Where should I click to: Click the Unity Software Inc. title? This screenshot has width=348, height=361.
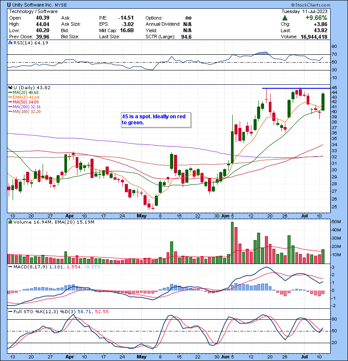[x=32, y=5]
